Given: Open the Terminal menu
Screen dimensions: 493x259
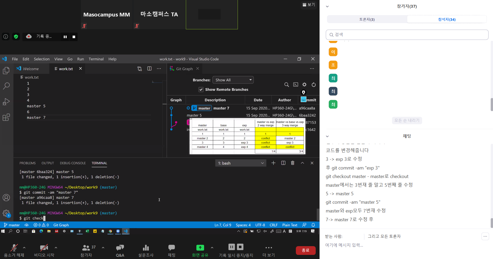Looking at the screenshot, I should (x=96, y=59).
